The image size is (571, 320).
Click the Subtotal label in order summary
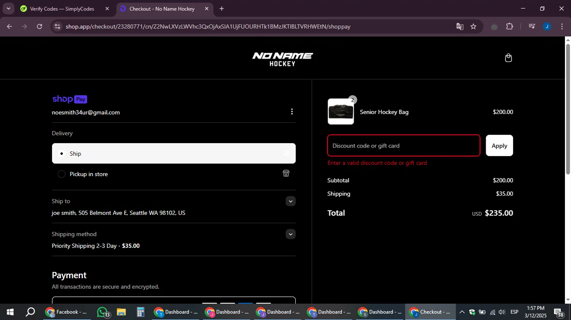coord(338,180)
